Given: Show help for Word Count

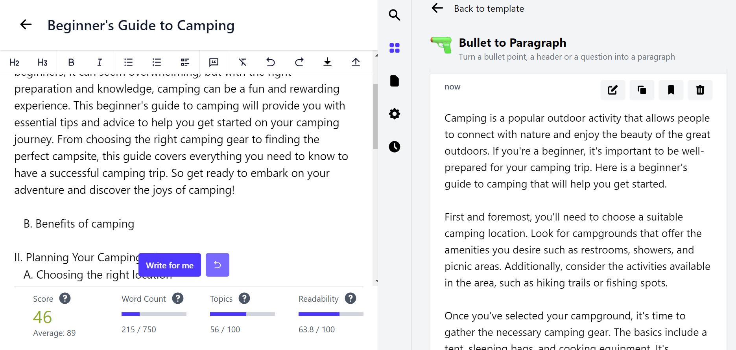Looking at the screenshot, I should [178, 299].
